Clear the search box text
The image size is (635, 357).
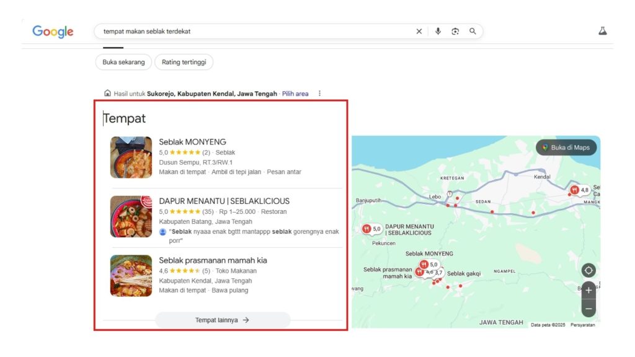point(419,32)
